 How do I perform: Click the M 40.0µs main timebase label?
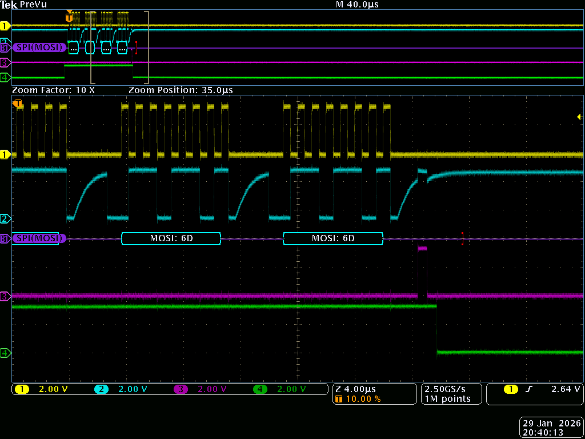358,5
